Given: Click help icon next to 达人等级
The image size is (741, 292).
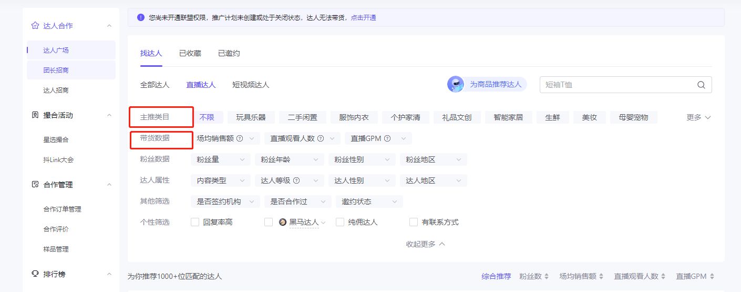Looking at the screenshot, I should tap(296, 180).
